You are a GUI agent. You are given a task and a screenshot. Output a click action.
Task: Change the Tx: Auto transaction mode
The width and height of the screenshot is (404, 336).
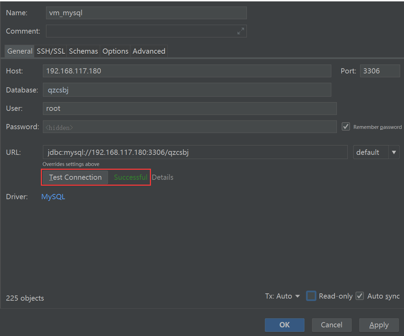[x=283, y=296]
